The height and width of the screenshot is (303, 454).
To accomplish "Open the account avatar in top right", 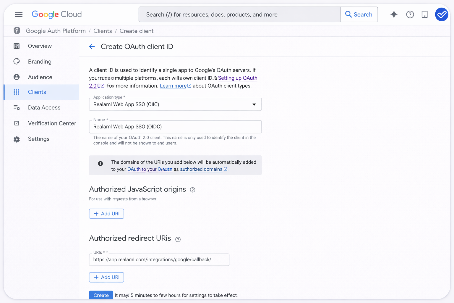I will tap(441, 14).
